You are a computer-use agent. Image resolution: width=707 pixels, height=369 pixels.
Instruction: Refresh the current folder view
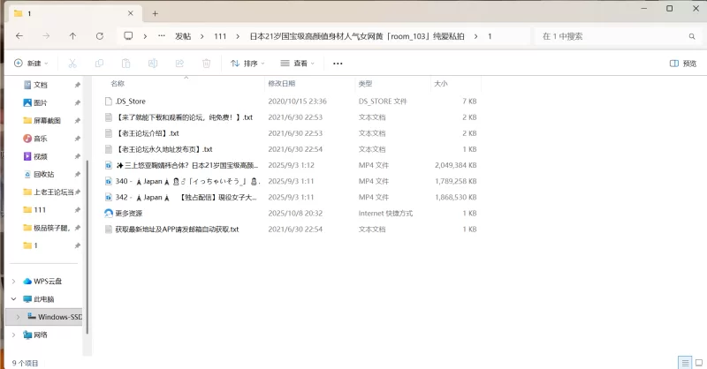[x=99, y=36]
